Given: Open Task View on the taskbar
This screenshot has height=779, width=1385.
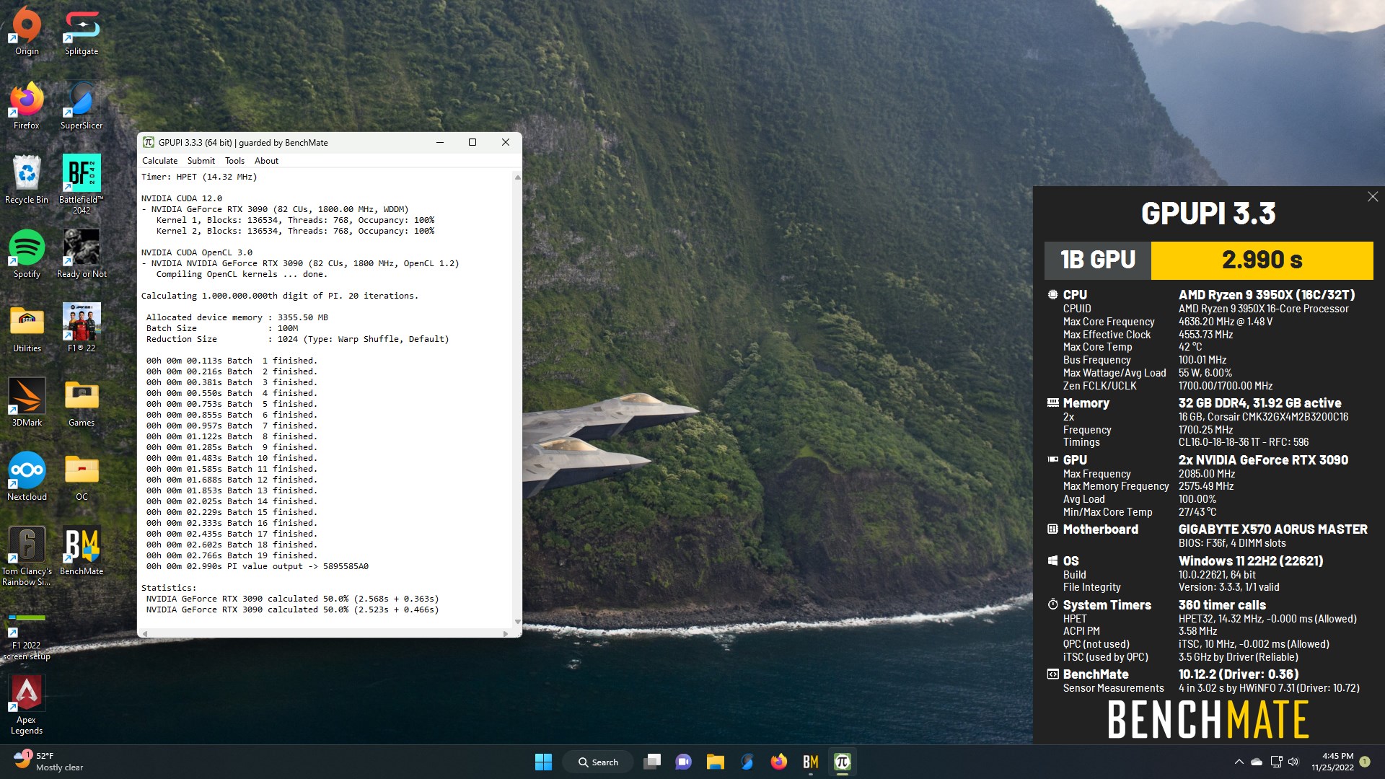Looking at the screenshot, I should point(652,762).
